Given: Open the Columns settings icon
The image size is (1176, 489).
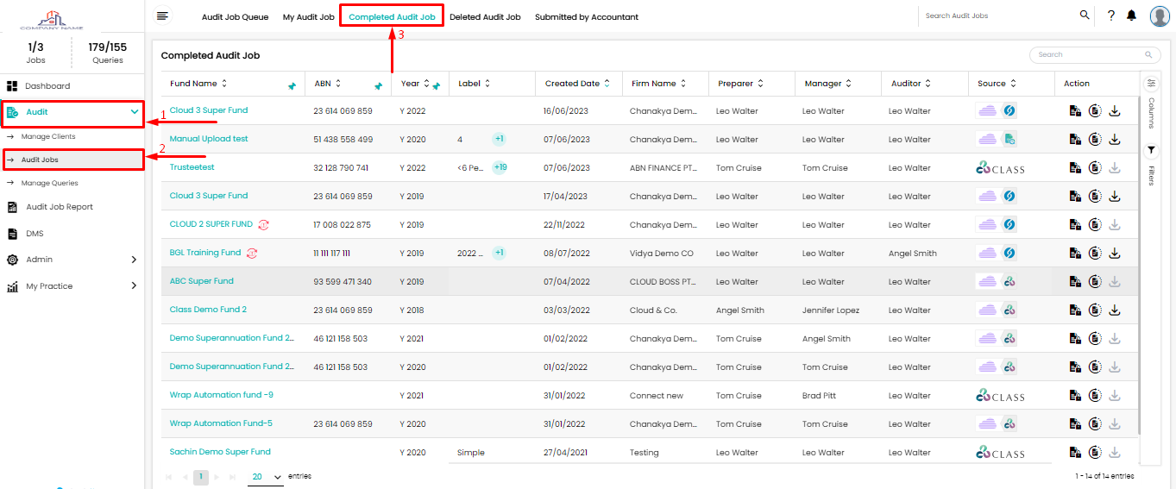Looking at the screenshot, I should pos(1151,84).
